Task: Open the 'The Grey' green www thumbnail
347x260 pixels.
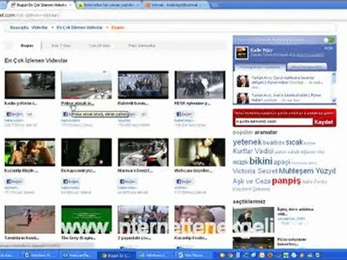Action: click(86, 219)
